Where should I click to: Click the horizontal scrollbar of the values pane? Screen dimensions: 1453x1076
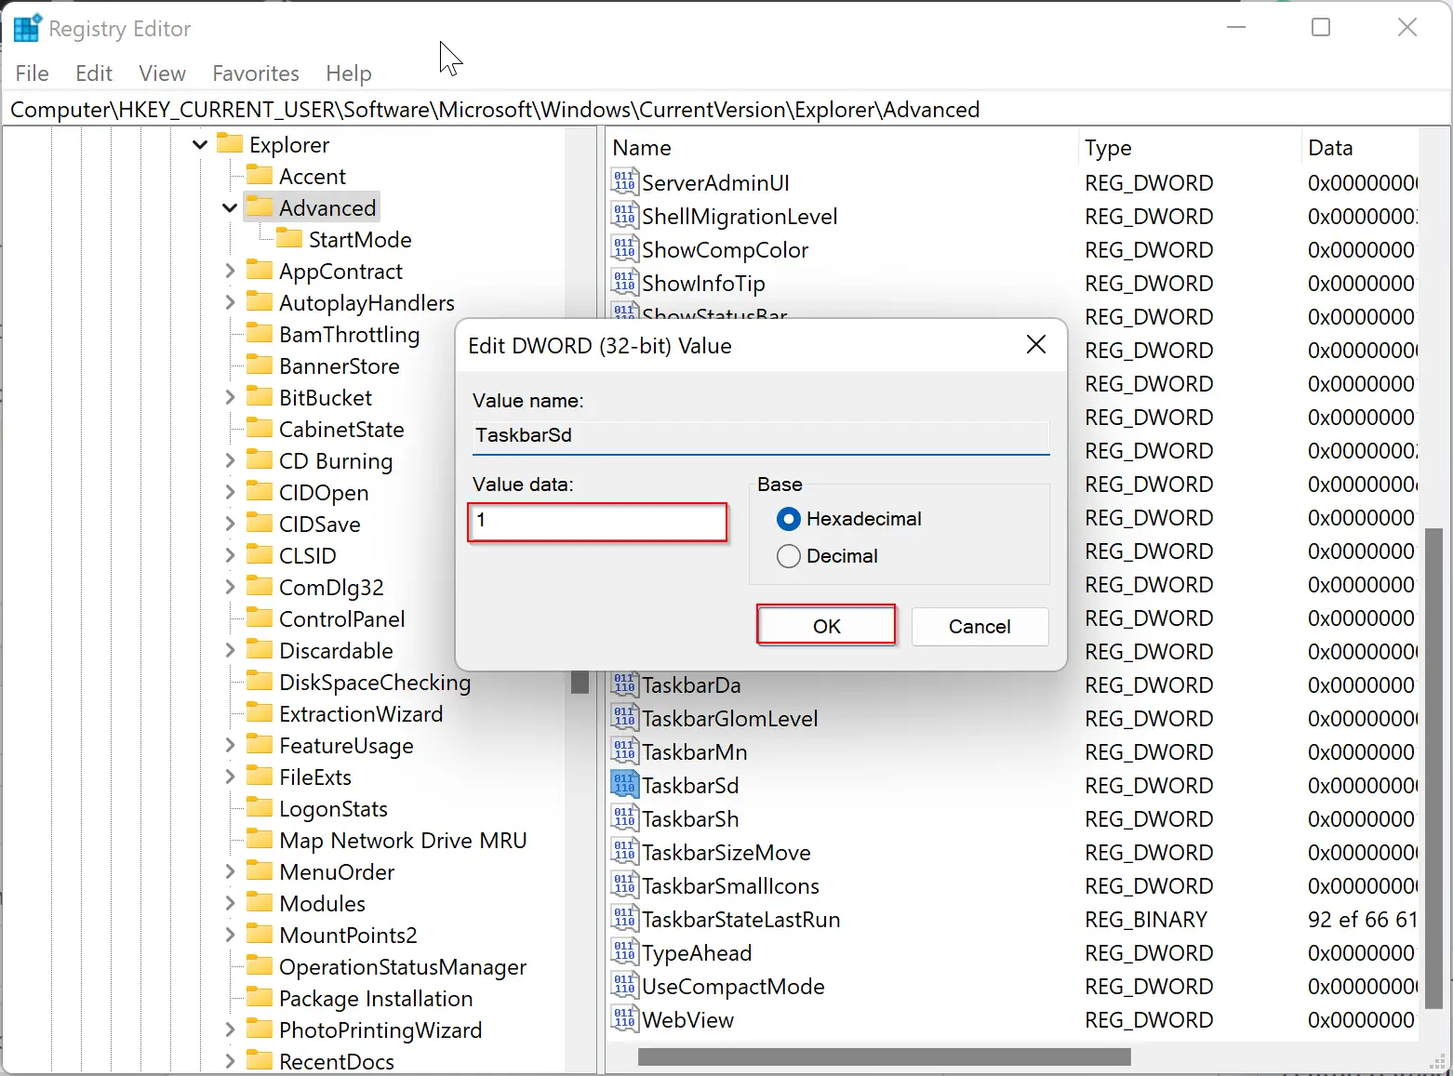[884, 1056]
